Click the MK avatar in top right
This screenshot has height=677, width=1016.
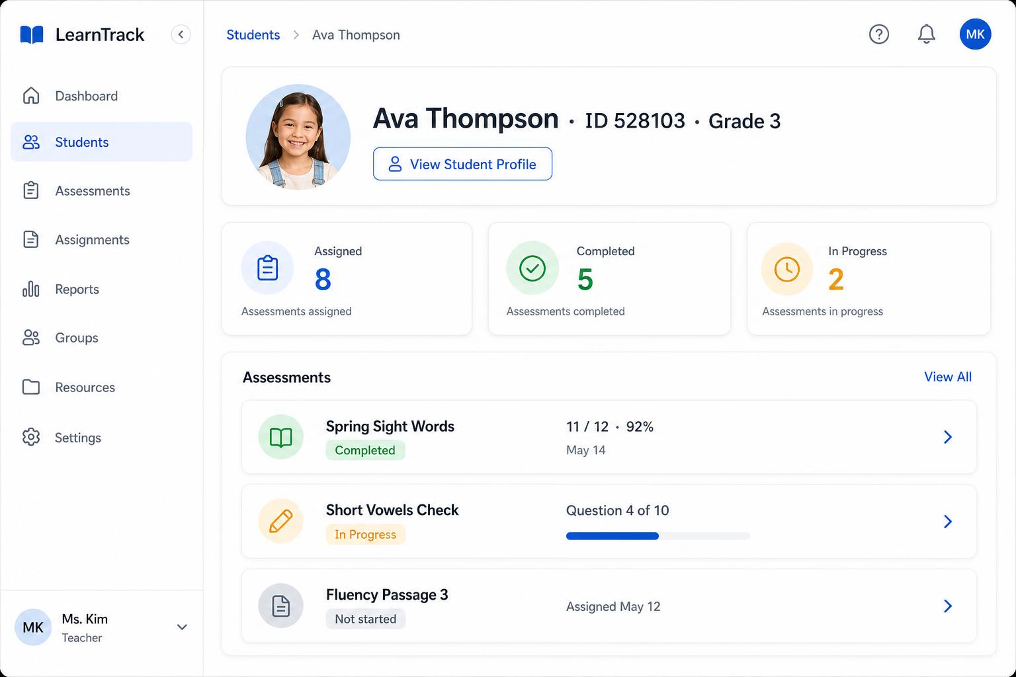click(x=975, y=34)
